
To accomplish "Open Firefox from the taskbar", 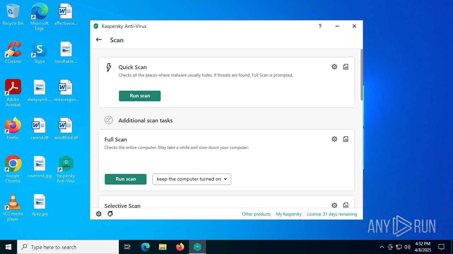I will (180, 247).
